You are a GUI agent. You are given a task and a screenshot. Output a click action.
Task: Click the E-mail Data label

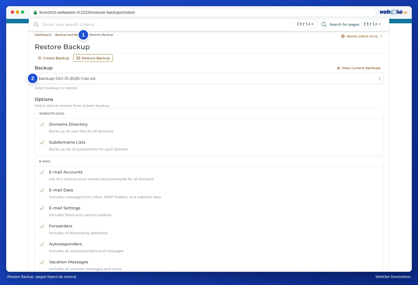pos(61,190)
